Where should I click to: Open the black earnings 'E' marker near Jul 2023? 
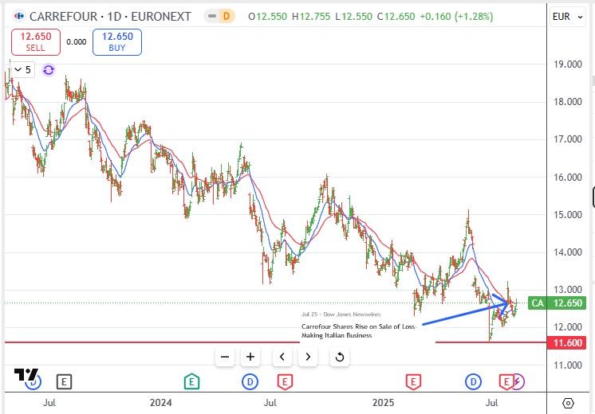coord(64,382)
